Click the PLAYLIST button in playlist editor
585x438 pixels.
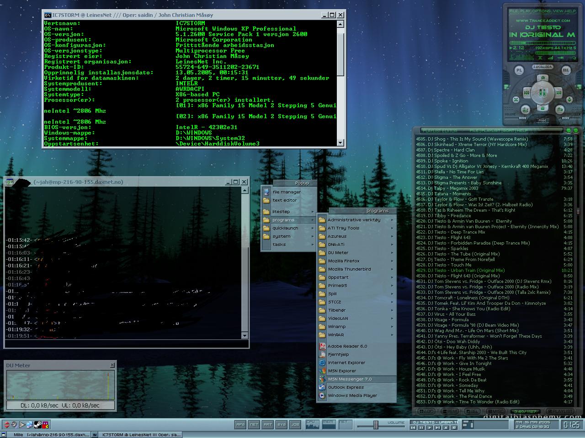560,411
